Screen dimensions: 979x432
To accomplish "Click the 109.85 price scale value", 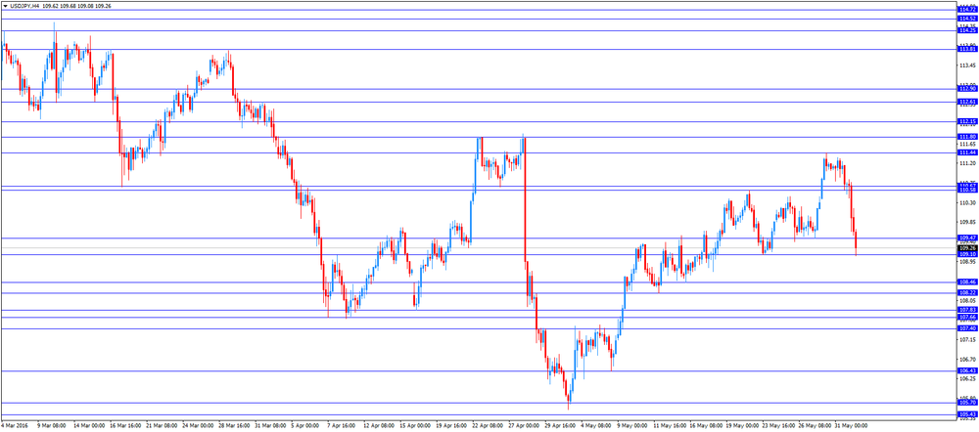I will (966, 222).
